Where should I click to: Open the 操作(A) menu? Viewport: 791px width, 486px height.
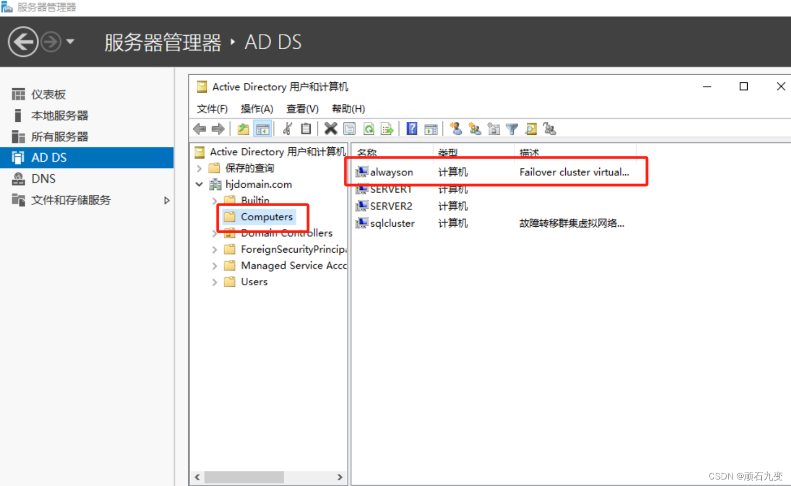[257, 109]
